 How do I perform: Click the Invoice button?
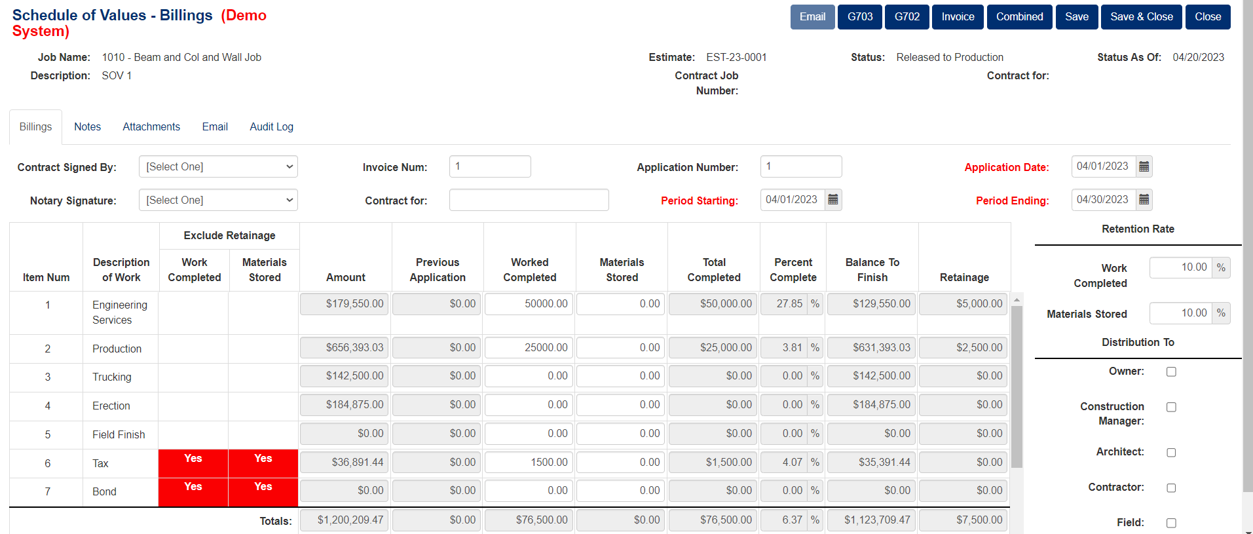[958, 17]
